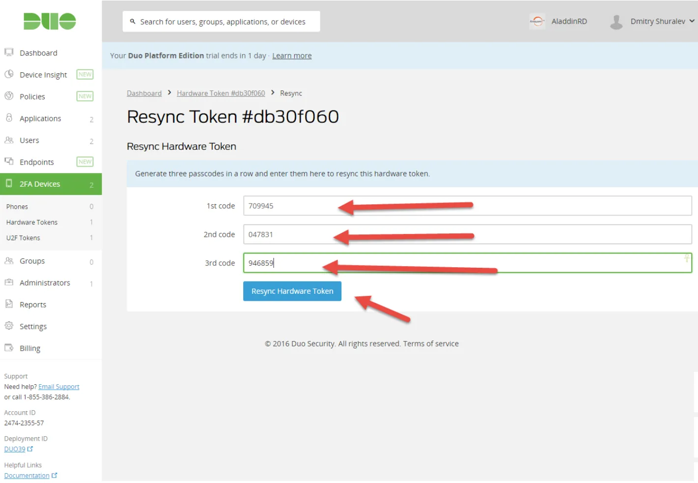Open the Device Insight menu item
The width and height of the screenshot is (698, 483).
(43, 75)
